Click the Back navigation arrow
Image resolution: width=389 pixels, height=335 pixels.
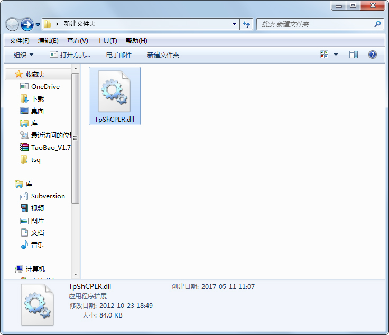(x=12, y=24)
